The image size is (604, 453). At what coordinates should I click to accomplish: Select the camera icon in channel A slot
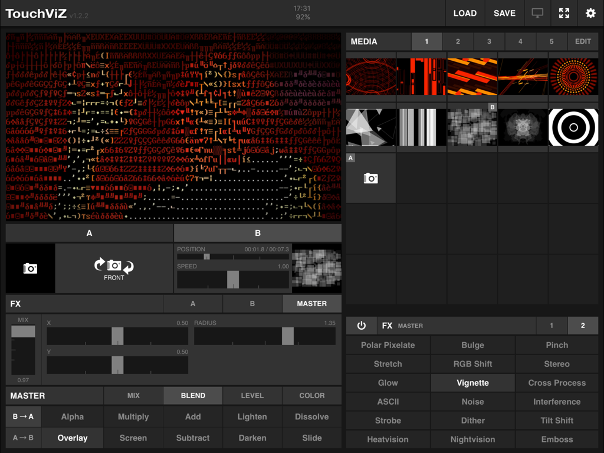coord(29,268)
